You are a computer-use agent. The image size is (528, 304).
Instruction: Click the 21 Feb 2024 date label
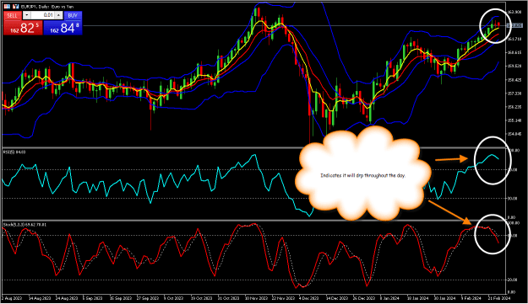pyautogui.click(x=499, y=298)
